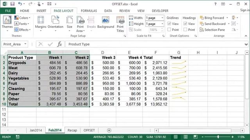Toggle Gridlines Print checkbox

pyautogui.click(x=169, y=30)
